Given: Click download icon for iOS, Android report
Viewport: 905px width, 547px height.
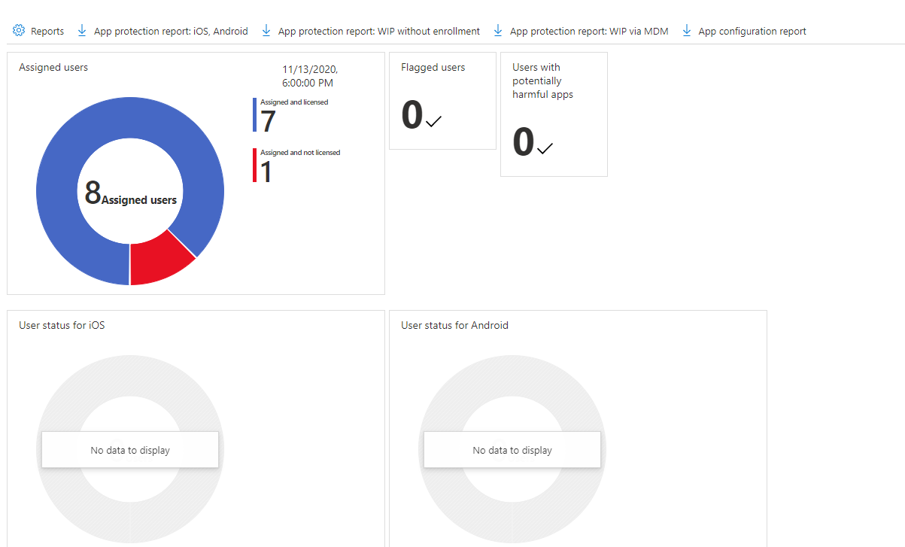Looking at the screenshot, I should tap(82, 31).
